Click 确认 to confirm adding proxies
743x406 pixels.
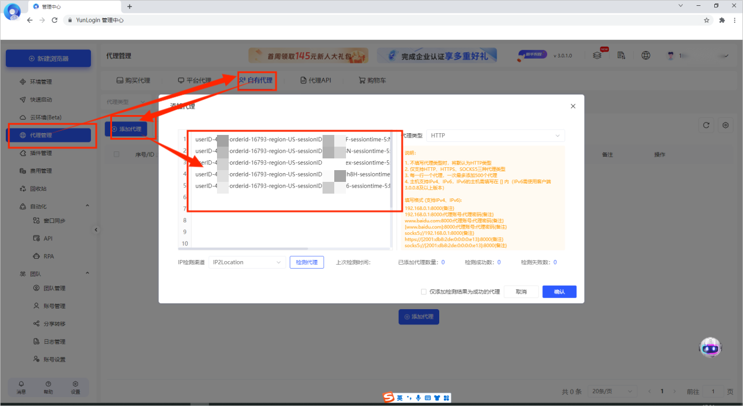click(x=559, y=292)
